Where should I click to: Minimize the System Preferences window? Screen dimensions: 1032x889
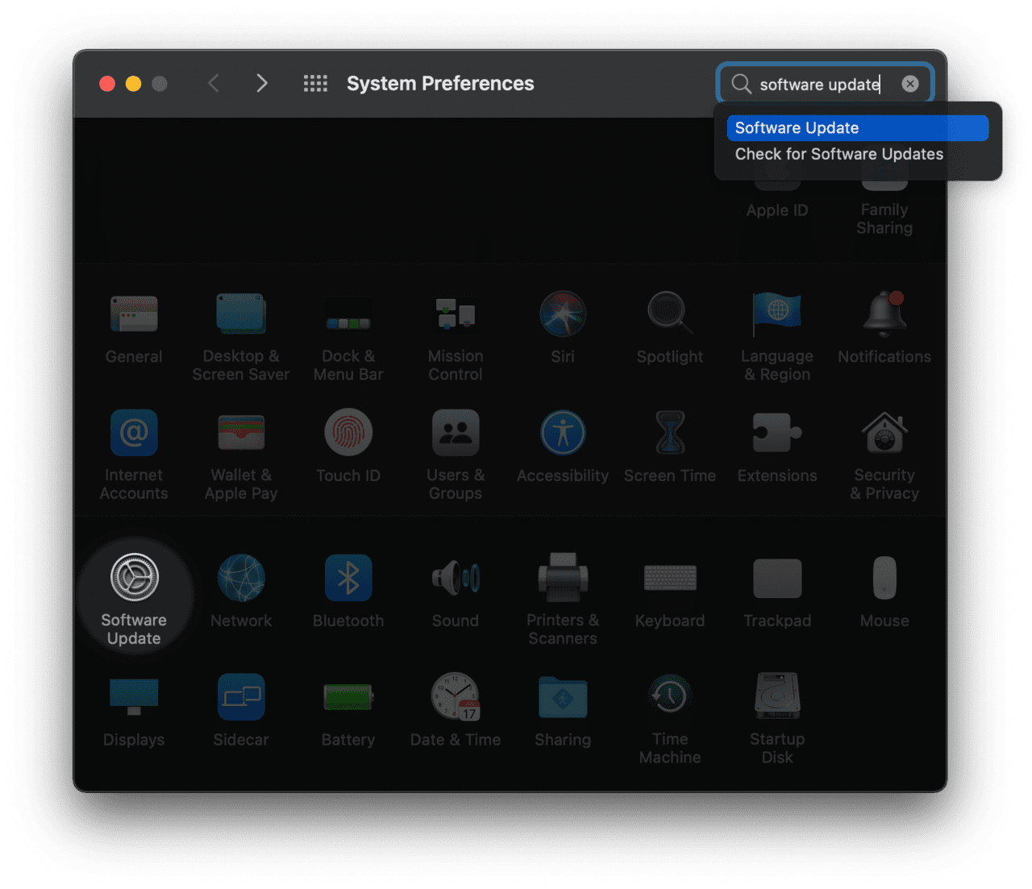coord(134,84)
